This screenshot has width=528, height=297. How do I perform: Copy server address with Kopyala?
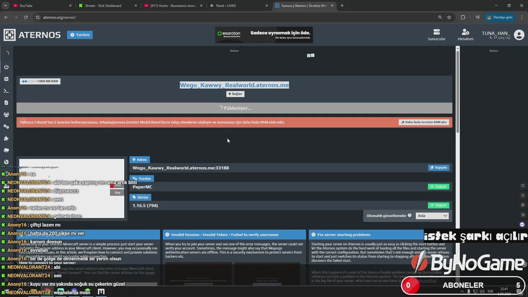pos(438,167)
